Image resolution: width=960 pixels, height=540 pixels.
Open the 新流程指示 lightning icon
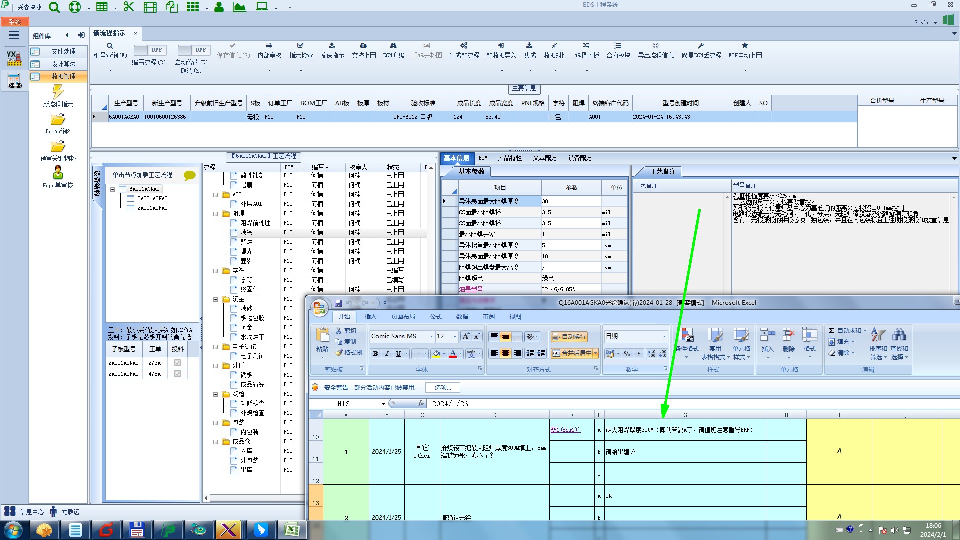click(58, 92)
